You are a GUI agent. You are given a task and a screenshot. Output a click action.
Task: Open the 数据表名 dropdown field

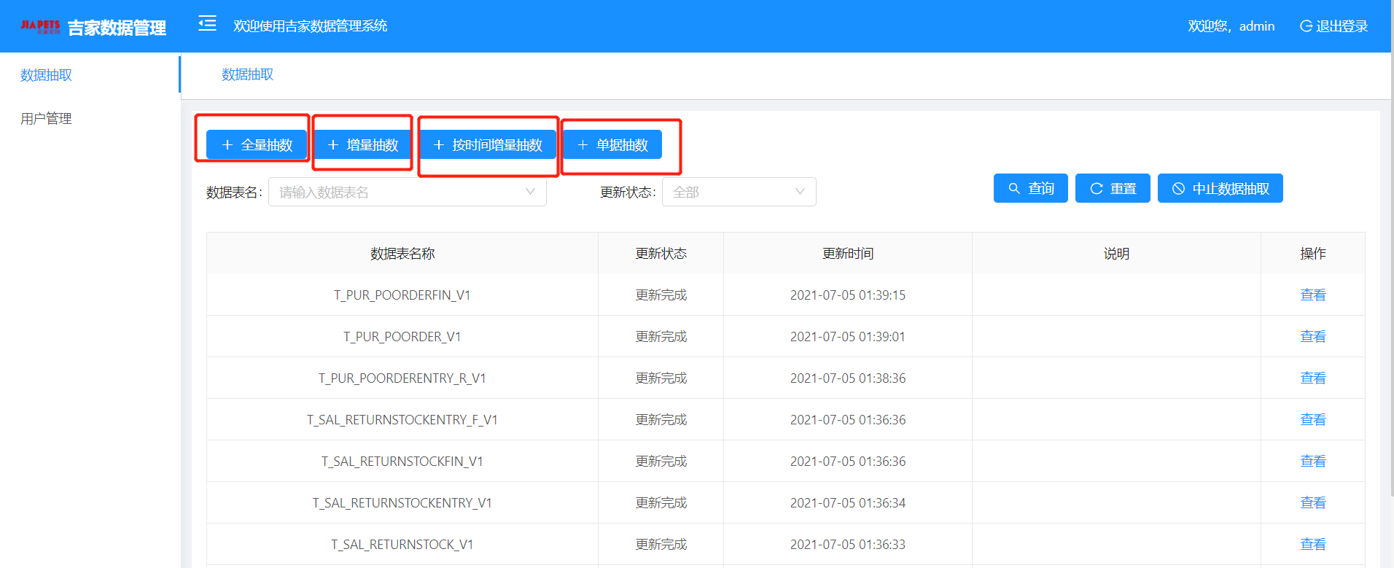pyautogui.click(x=408, y=192)
